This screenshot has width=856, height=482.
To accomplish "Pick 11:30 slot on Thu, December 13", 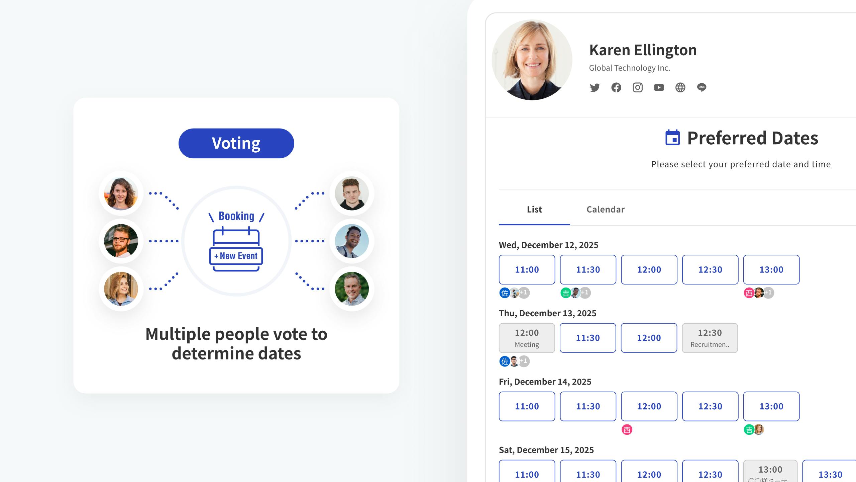I will click(x=587, y=338).
